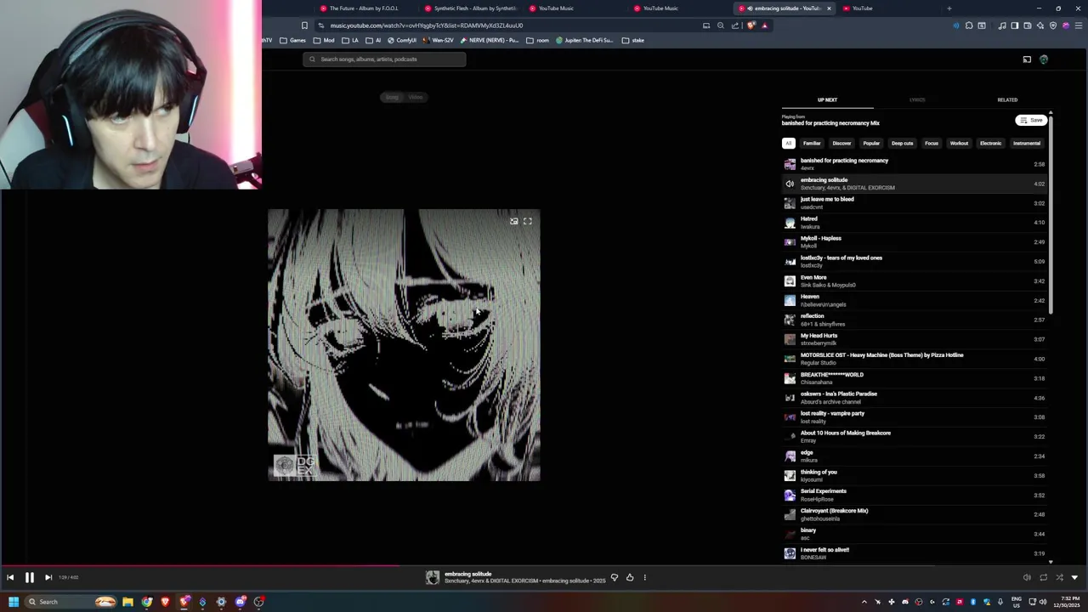This screenshot has width=1088, height=612.
Task: Select the Electronic filter chip
Action: click(990, 143)
